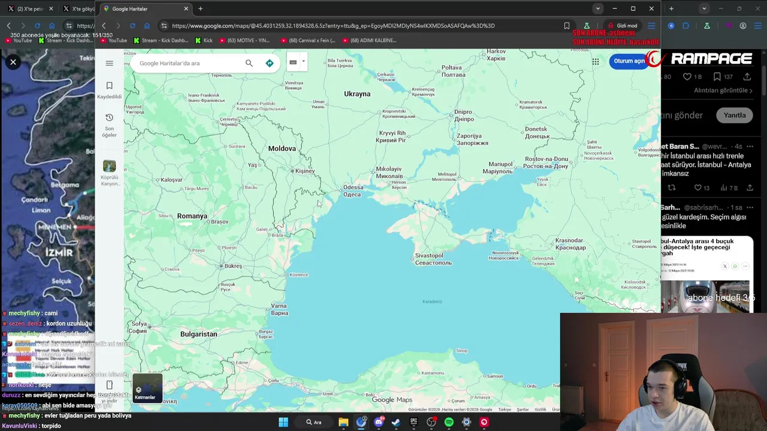Reload the Google Maps page
Image resolution: width=767 pixels, height=431 pixels.
point(132,26)
